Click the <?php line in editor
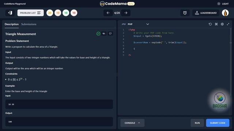 132,30
